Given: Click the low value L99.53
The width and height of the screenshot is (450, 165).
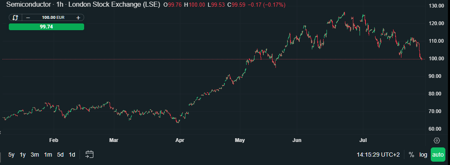Looking at the screenshot, I should [x=216, y=5].
